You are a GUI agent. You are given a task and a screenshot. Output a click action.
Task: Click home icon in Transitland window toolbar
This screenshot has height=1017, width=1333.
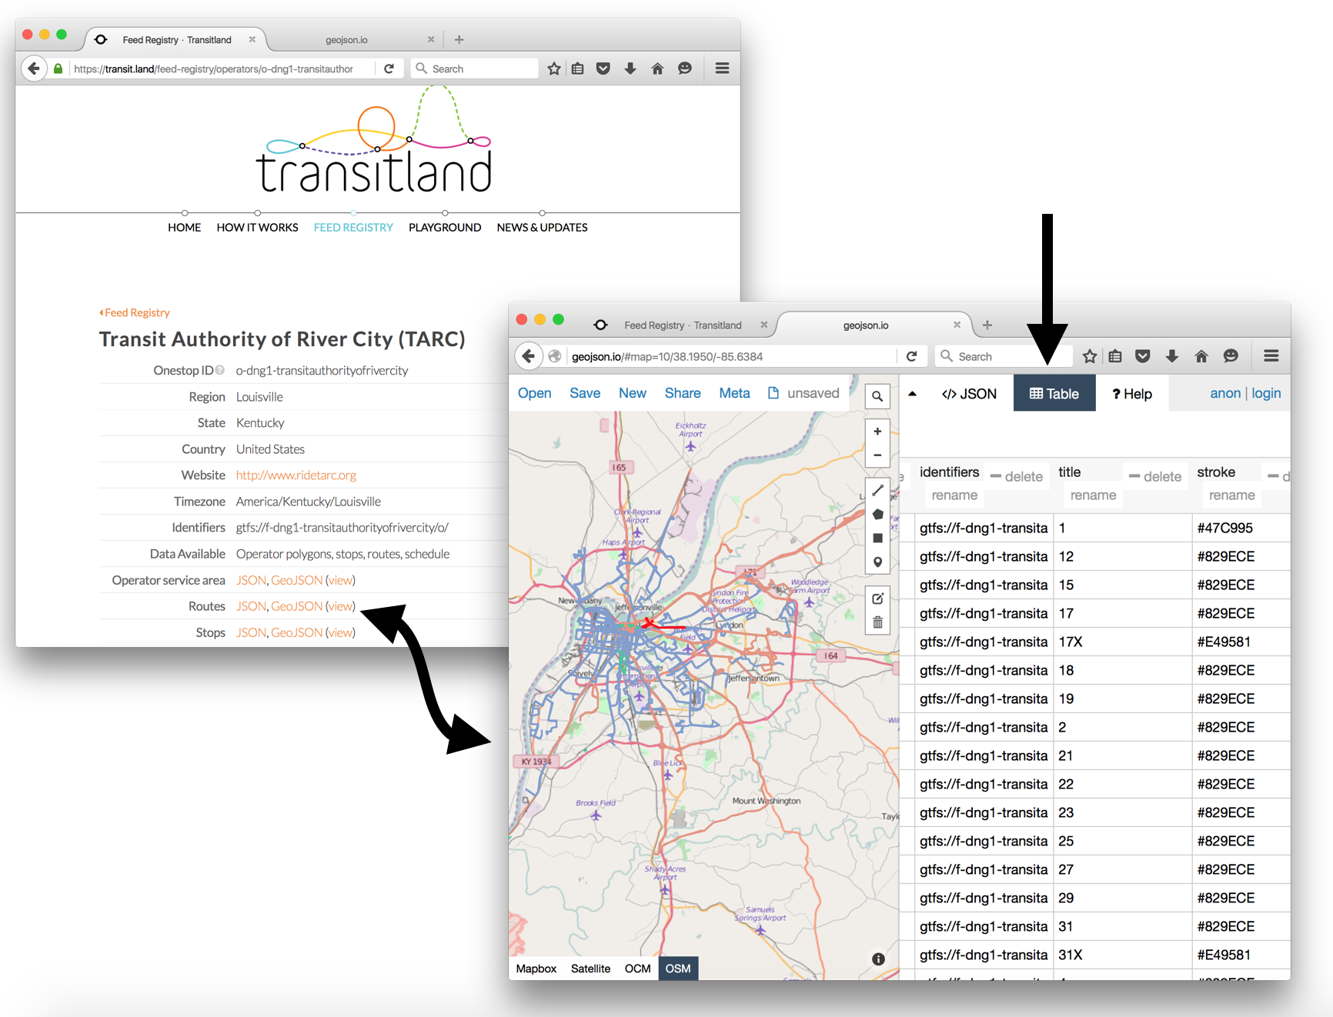[x=657, y=68]
